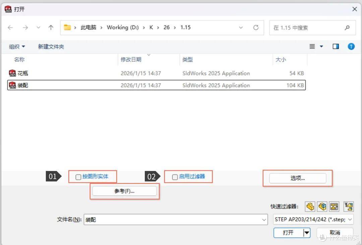Navigate to Working (D:) in the path
The width and height of the screenshot is (362, 245).
[123, 27]
